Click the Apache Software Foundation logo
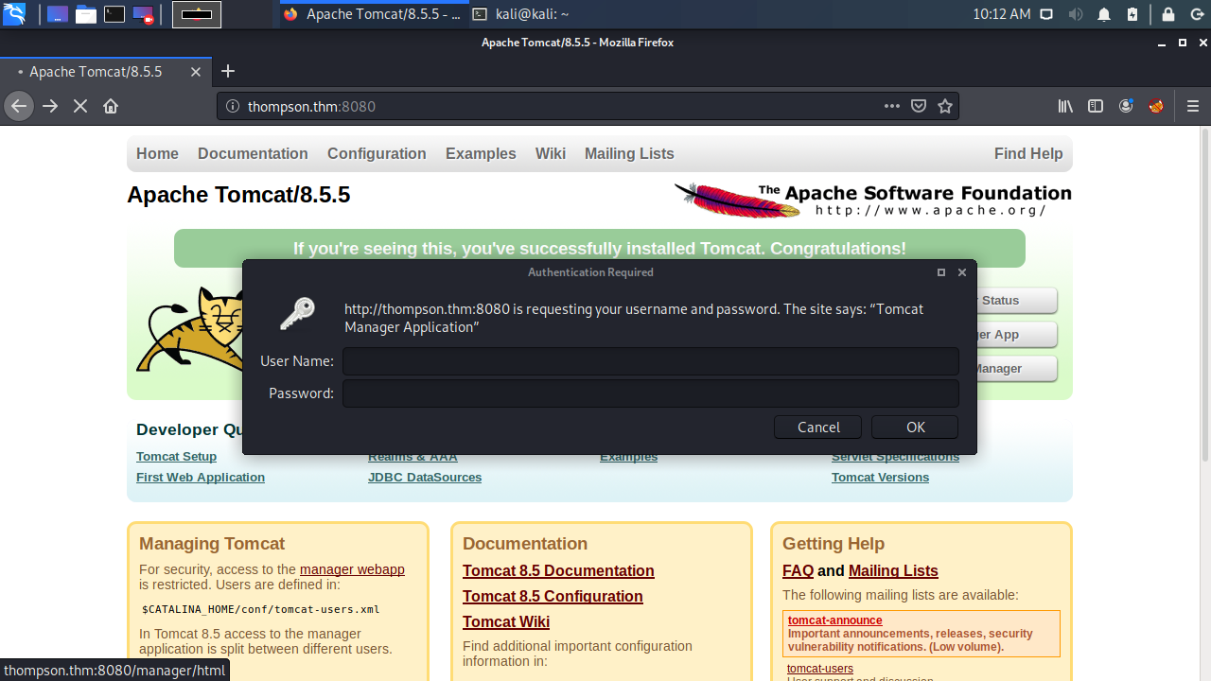The width and height of the screenshot is (1211, 681). 872,200
